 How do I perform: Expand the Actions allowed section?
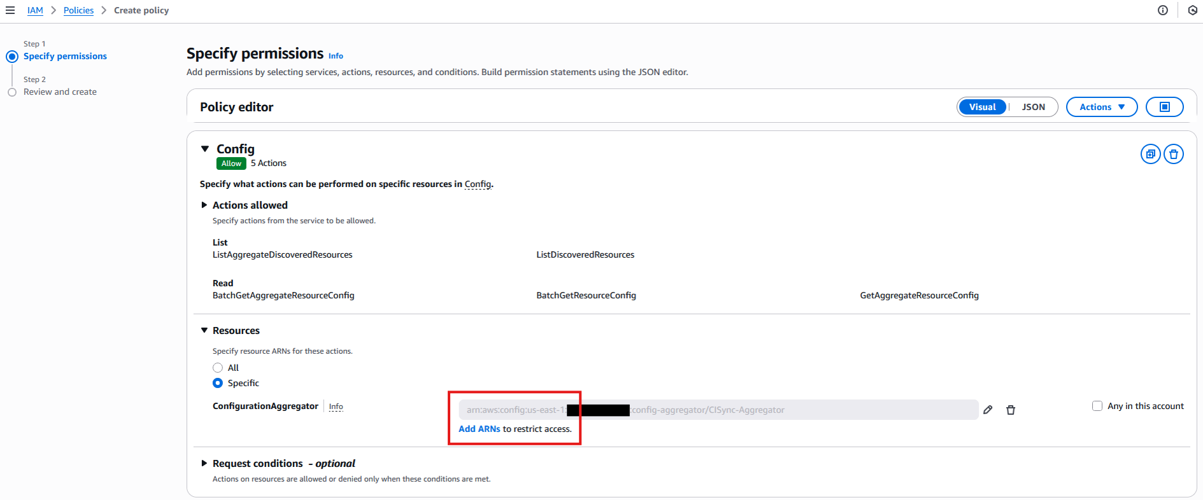pos(204,205)
